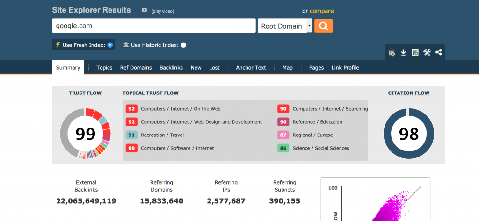Click Science / Social Sciences topic
Screen dimensions: 479x221
(x=321, y=148)
